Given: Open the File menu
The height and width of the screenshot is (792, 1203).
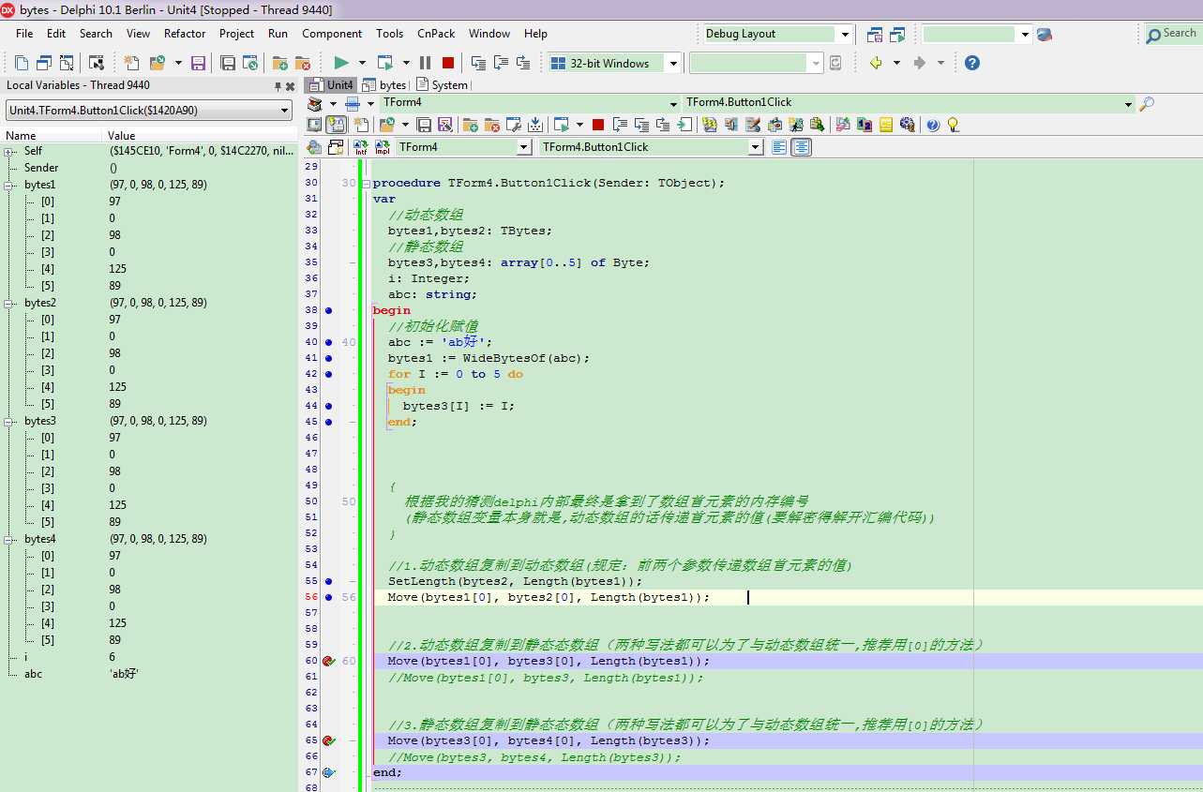Looking at the screenshot, I should click(24, 34).
